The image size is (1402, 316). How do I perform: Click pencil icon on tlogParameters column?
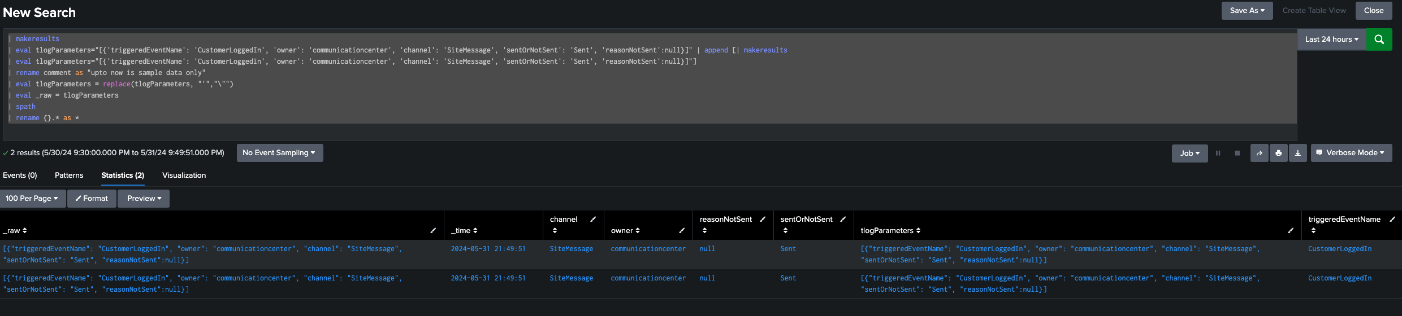tap(1291, 231)
